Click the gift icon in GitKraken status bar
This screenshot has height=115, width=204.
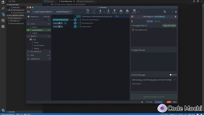coord(142,102)
